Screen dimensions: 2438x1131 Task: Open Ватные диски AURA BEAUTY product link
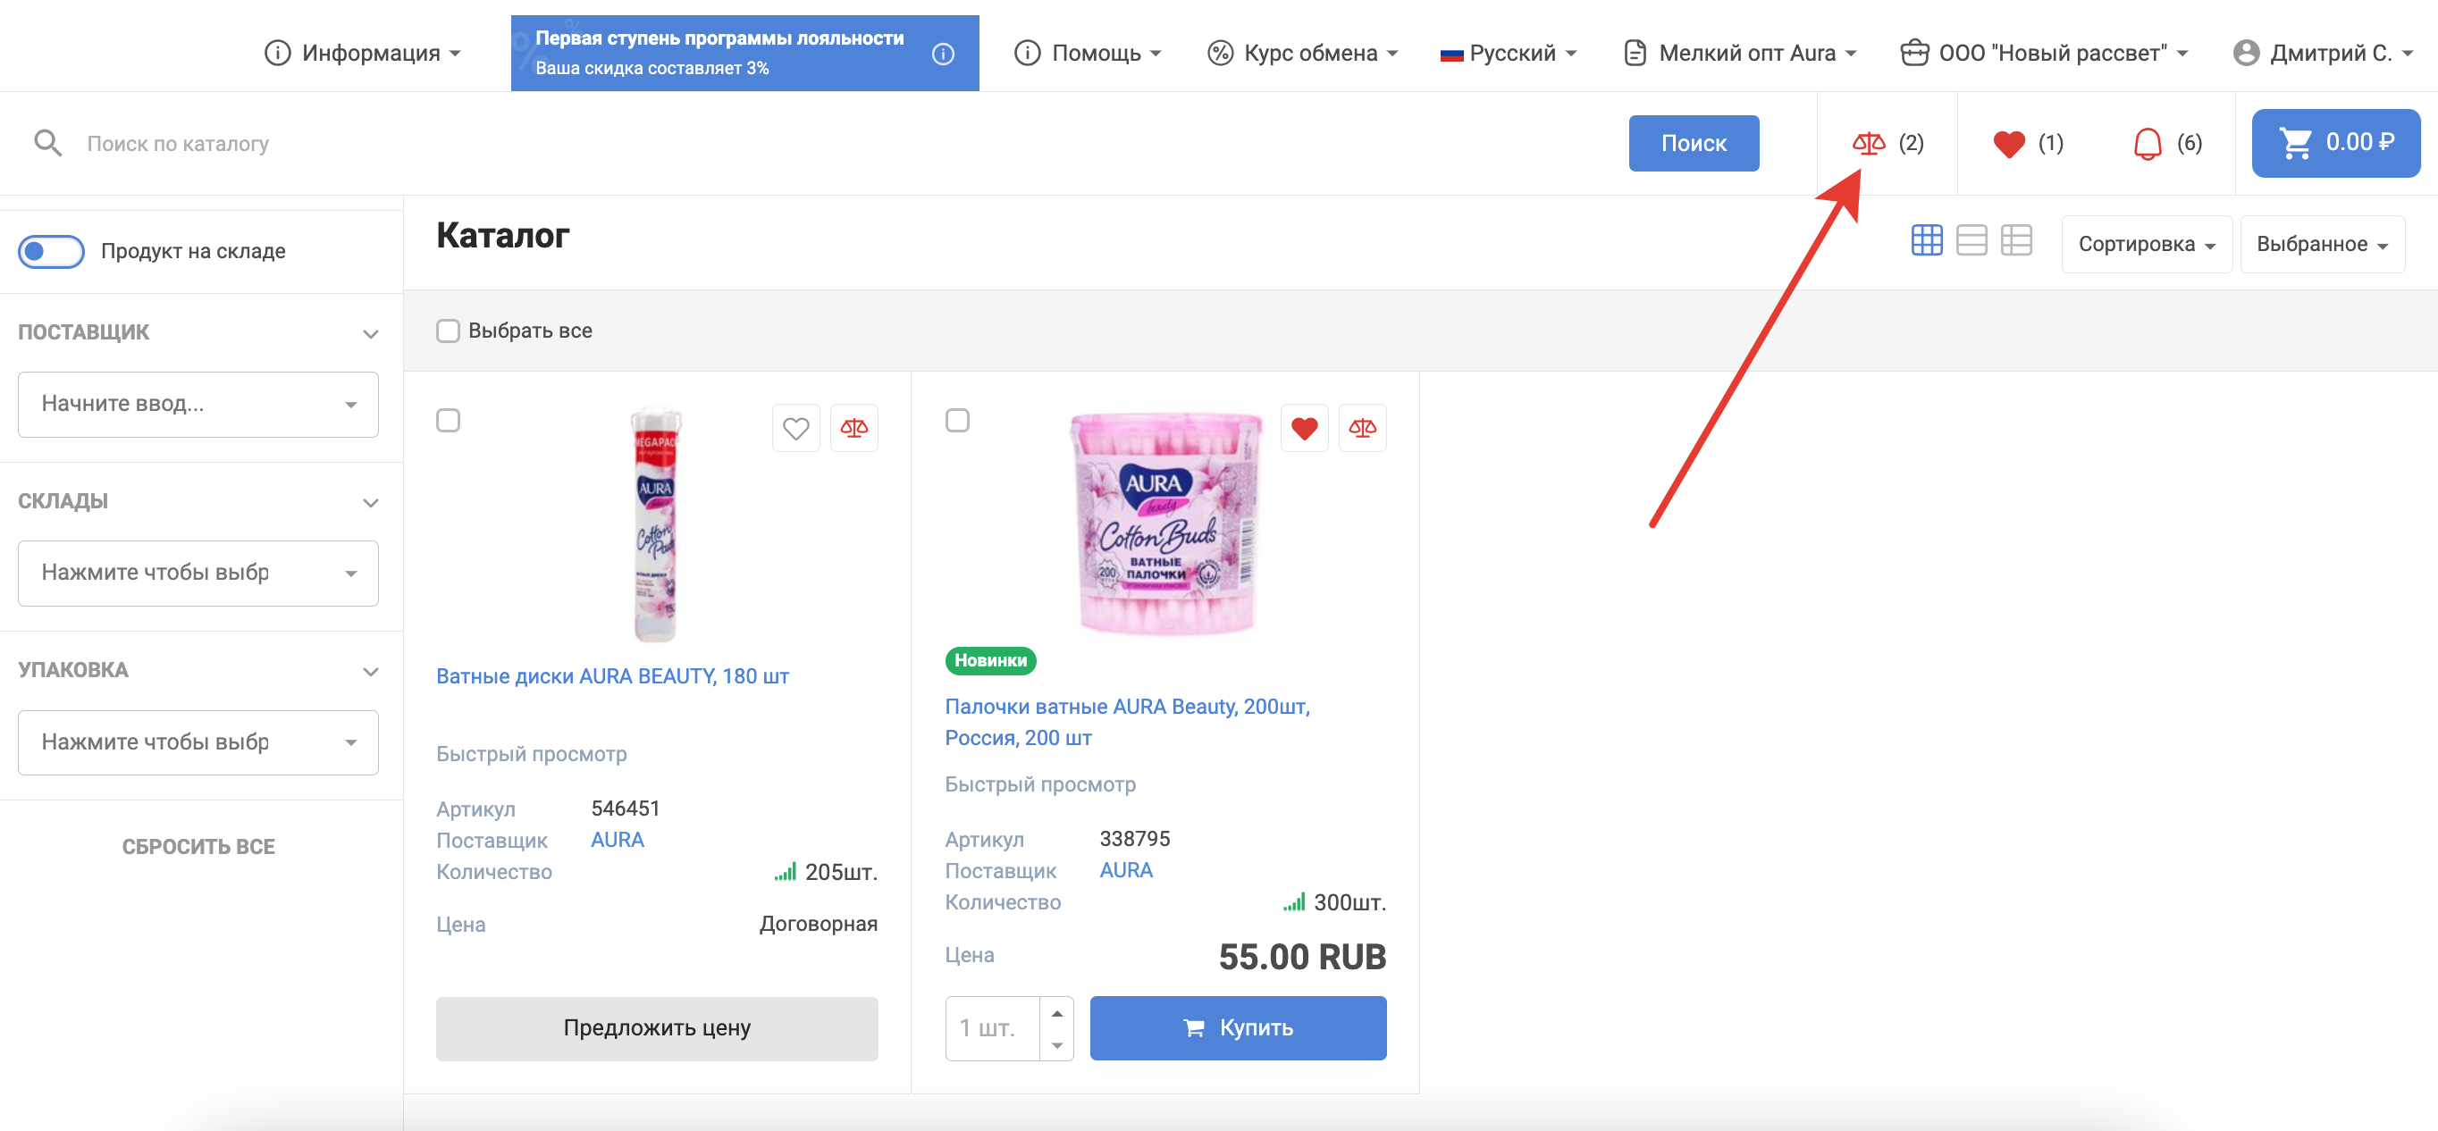point(611,675)
